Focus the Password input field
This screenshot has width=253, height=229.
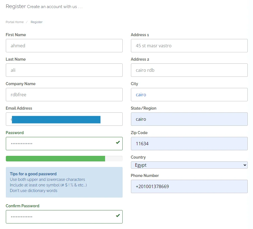coord(60,144)
